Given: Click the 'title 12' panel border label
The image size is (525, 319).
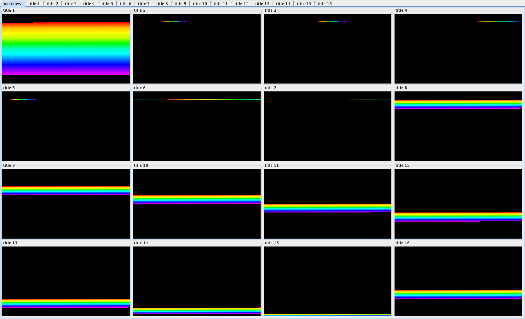Looking at the screenshot, I should pyautogui.click(x=402, y=165).
